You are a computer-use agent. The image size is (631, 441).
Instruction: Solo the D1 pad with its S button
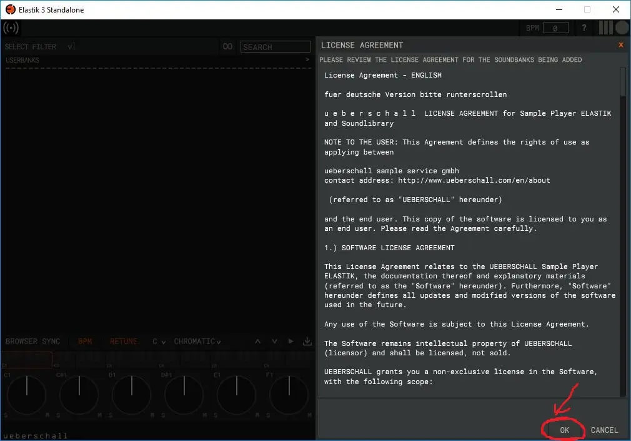point(110,415)
